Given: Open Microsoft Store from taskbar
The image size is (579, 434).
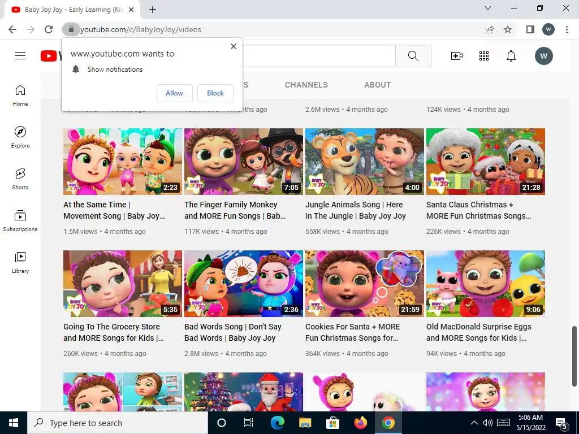Looking at the screenshot, I should point(332,423).
